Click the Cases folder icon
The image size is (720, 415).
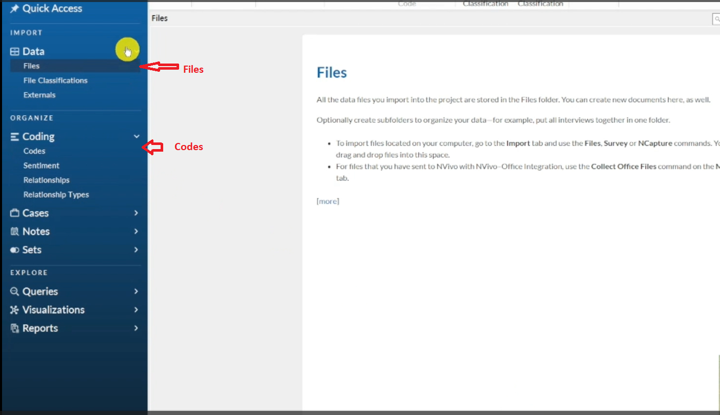tap(15, 213)
